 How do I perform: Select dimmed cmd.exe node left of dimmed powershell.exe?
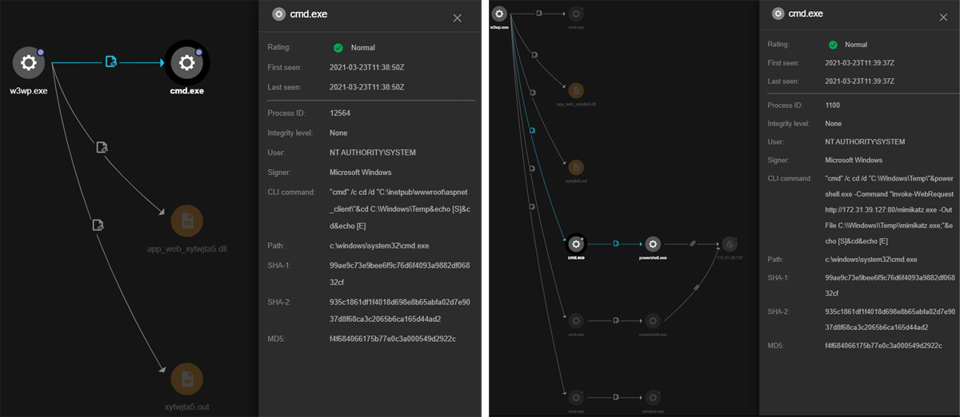point(575,321)
